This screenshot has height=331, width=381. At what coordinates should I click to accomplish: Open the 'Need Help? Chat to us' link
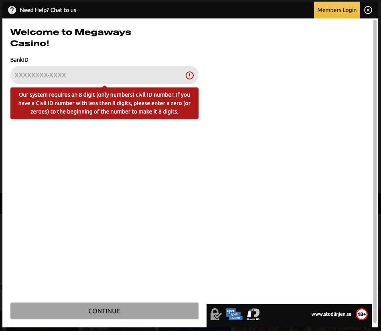coord(48,10)
